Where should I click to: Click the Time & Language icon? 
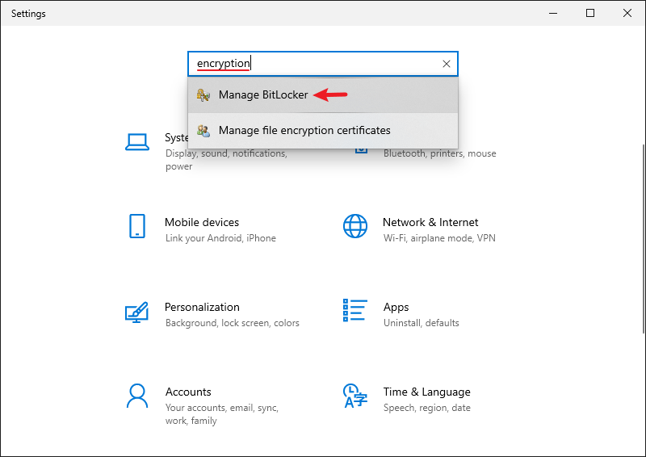[354, 396]
